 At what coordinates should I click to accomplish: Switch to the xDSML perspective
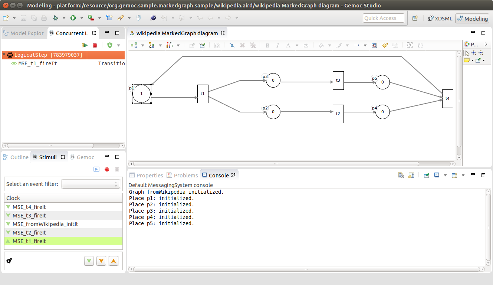(440, 18)
